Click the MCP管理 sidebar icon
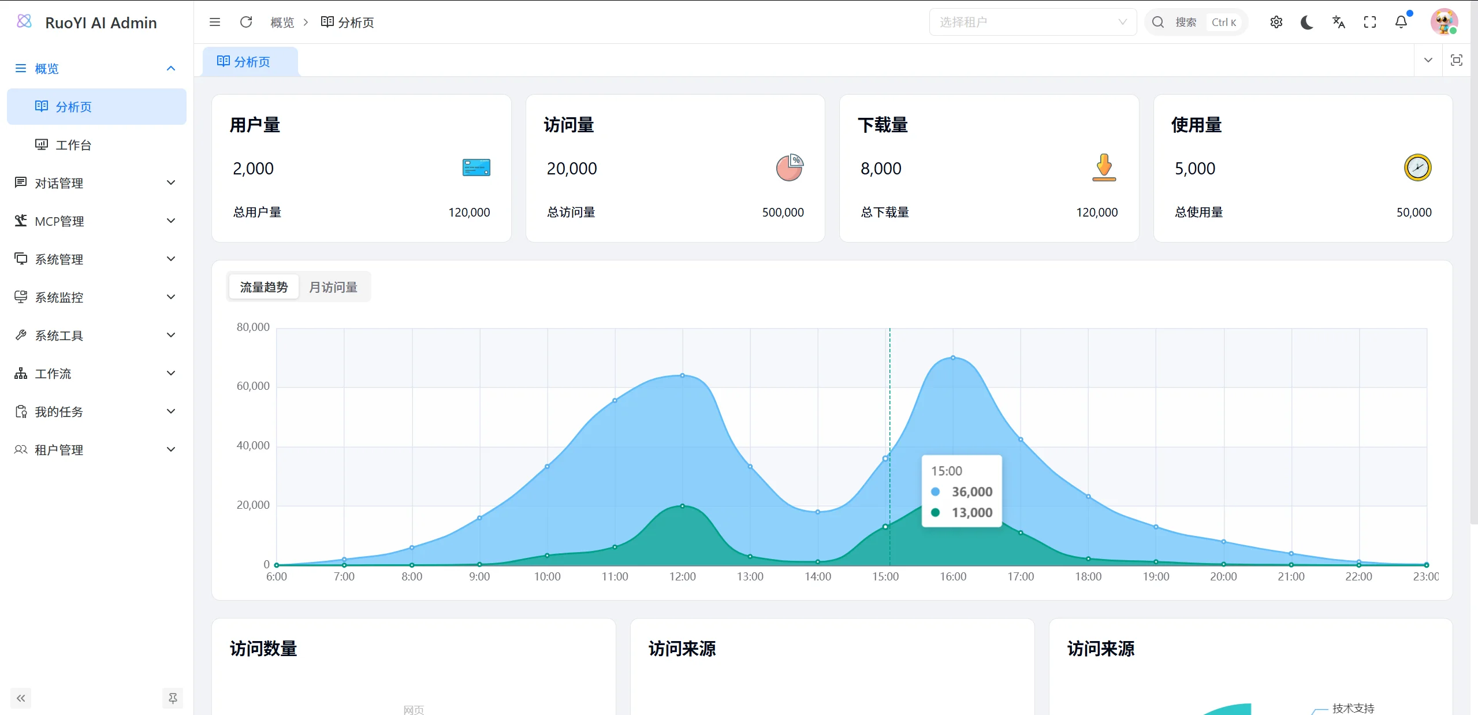This screenshot has width=1478, height=715. click(x=21, y=221)
